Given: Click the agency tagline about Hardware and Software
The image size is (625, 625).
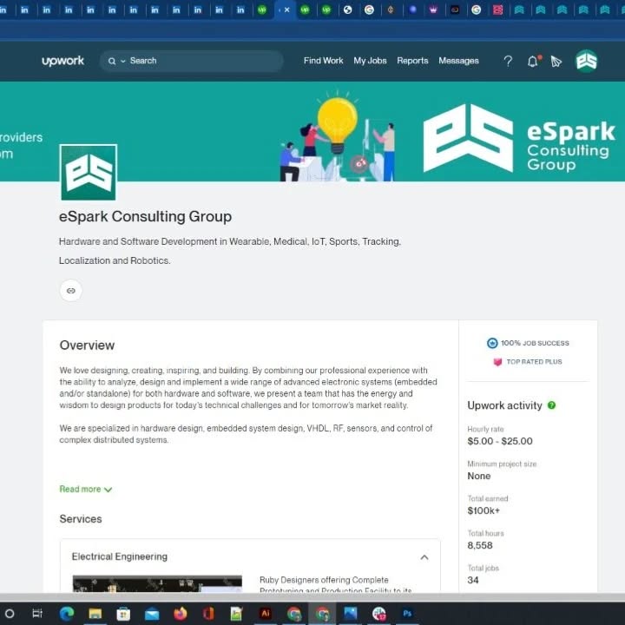Looking at the screenshot, I should [230, 251].
